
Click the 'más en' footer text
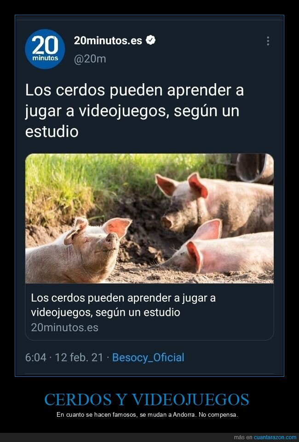[x=243, y=437]
